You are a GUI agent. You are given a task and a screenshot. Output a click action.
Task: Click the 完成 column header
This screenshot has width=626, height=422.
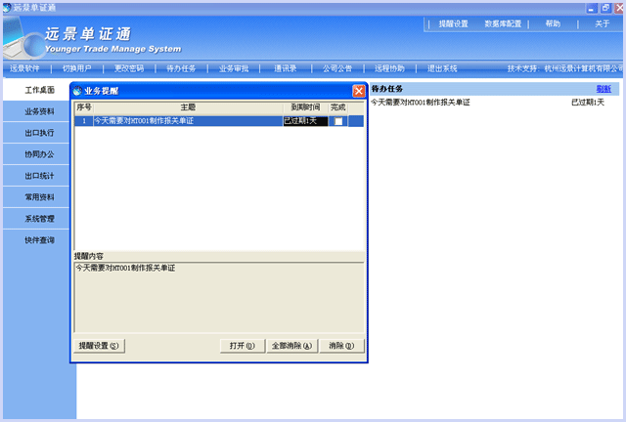(338, 107)
